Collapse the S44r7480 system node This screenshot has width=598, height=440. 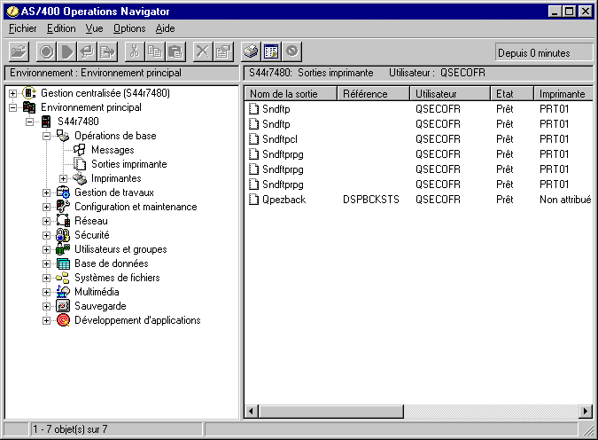(x=29, y=122)
